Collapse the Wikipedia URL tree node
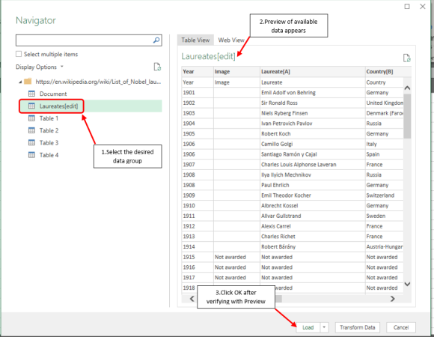 click(x=20, y=82)
